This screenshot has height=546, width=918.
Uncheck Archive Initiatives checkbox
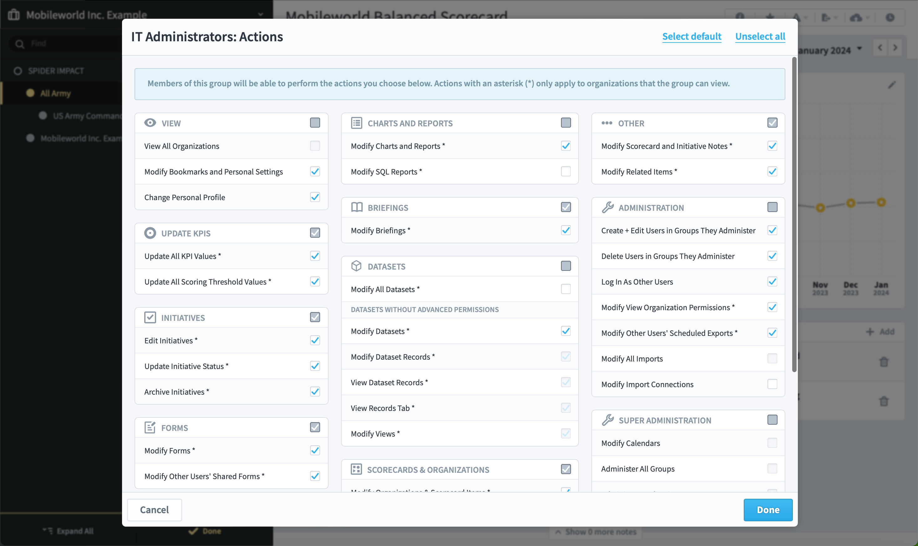315,392
